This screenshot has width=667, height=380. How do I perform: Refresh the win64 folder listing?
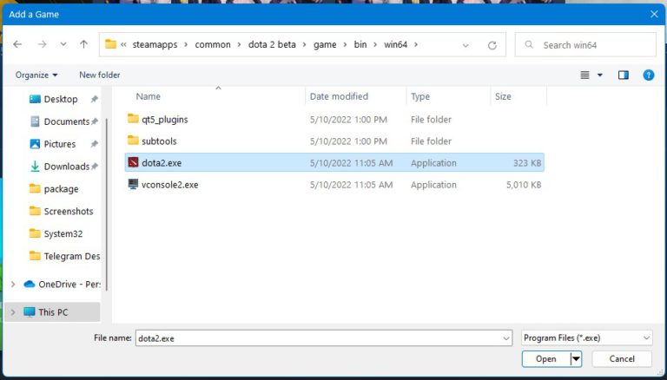492,45
